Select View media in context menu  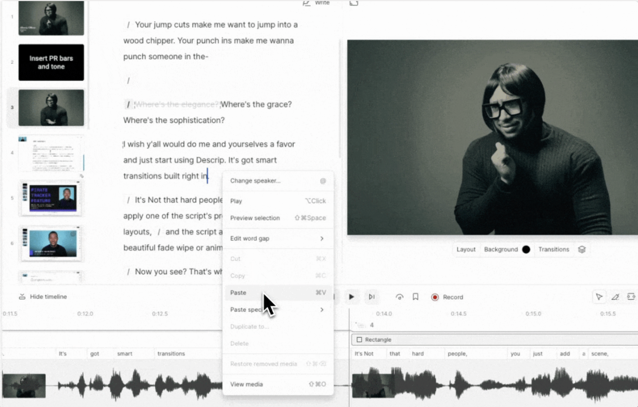pos(278,384)
